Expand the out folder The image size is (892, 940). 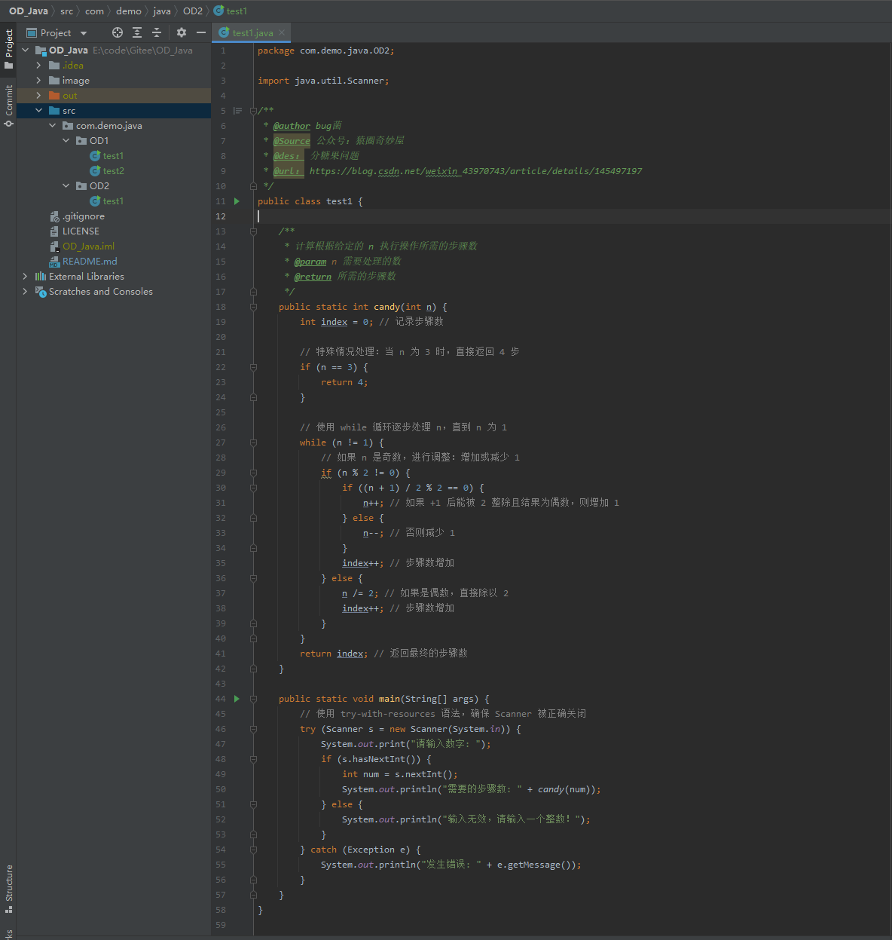[x=38, y=96]
